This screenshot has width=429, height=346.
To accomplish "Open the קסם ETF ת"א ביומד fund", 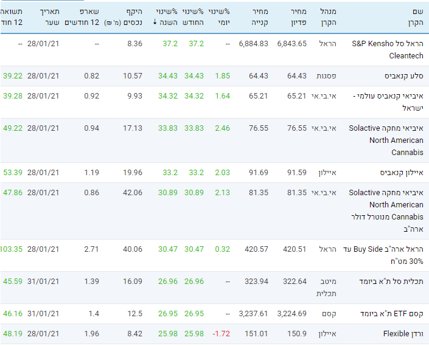I will 392,314.
